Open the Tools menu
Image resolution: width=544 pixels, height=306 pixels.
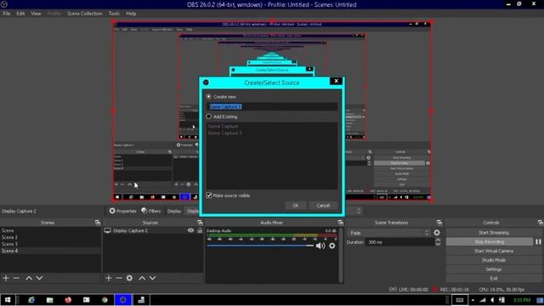(114, 14)
